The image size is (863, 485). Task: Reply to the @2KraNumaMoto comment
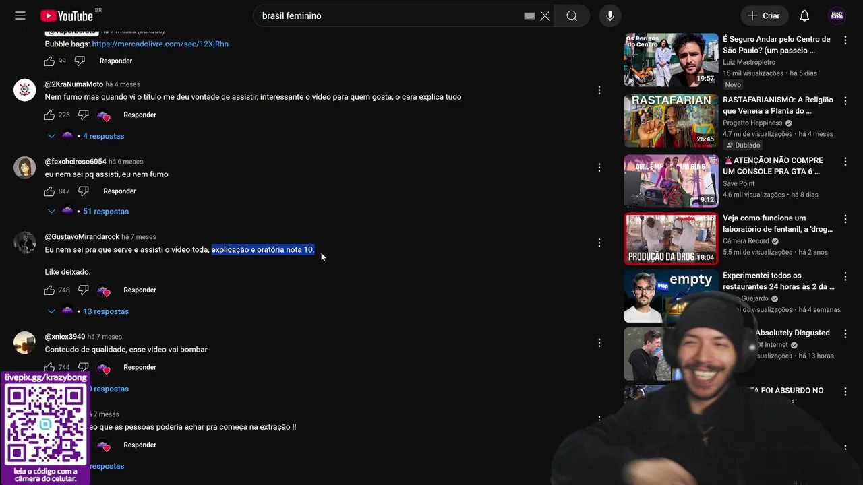(140, 115)
